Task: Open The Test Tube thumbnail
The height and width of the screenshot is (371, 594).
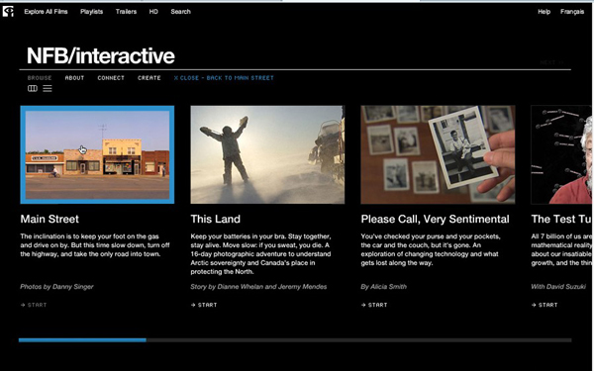Action: [561, 154]
